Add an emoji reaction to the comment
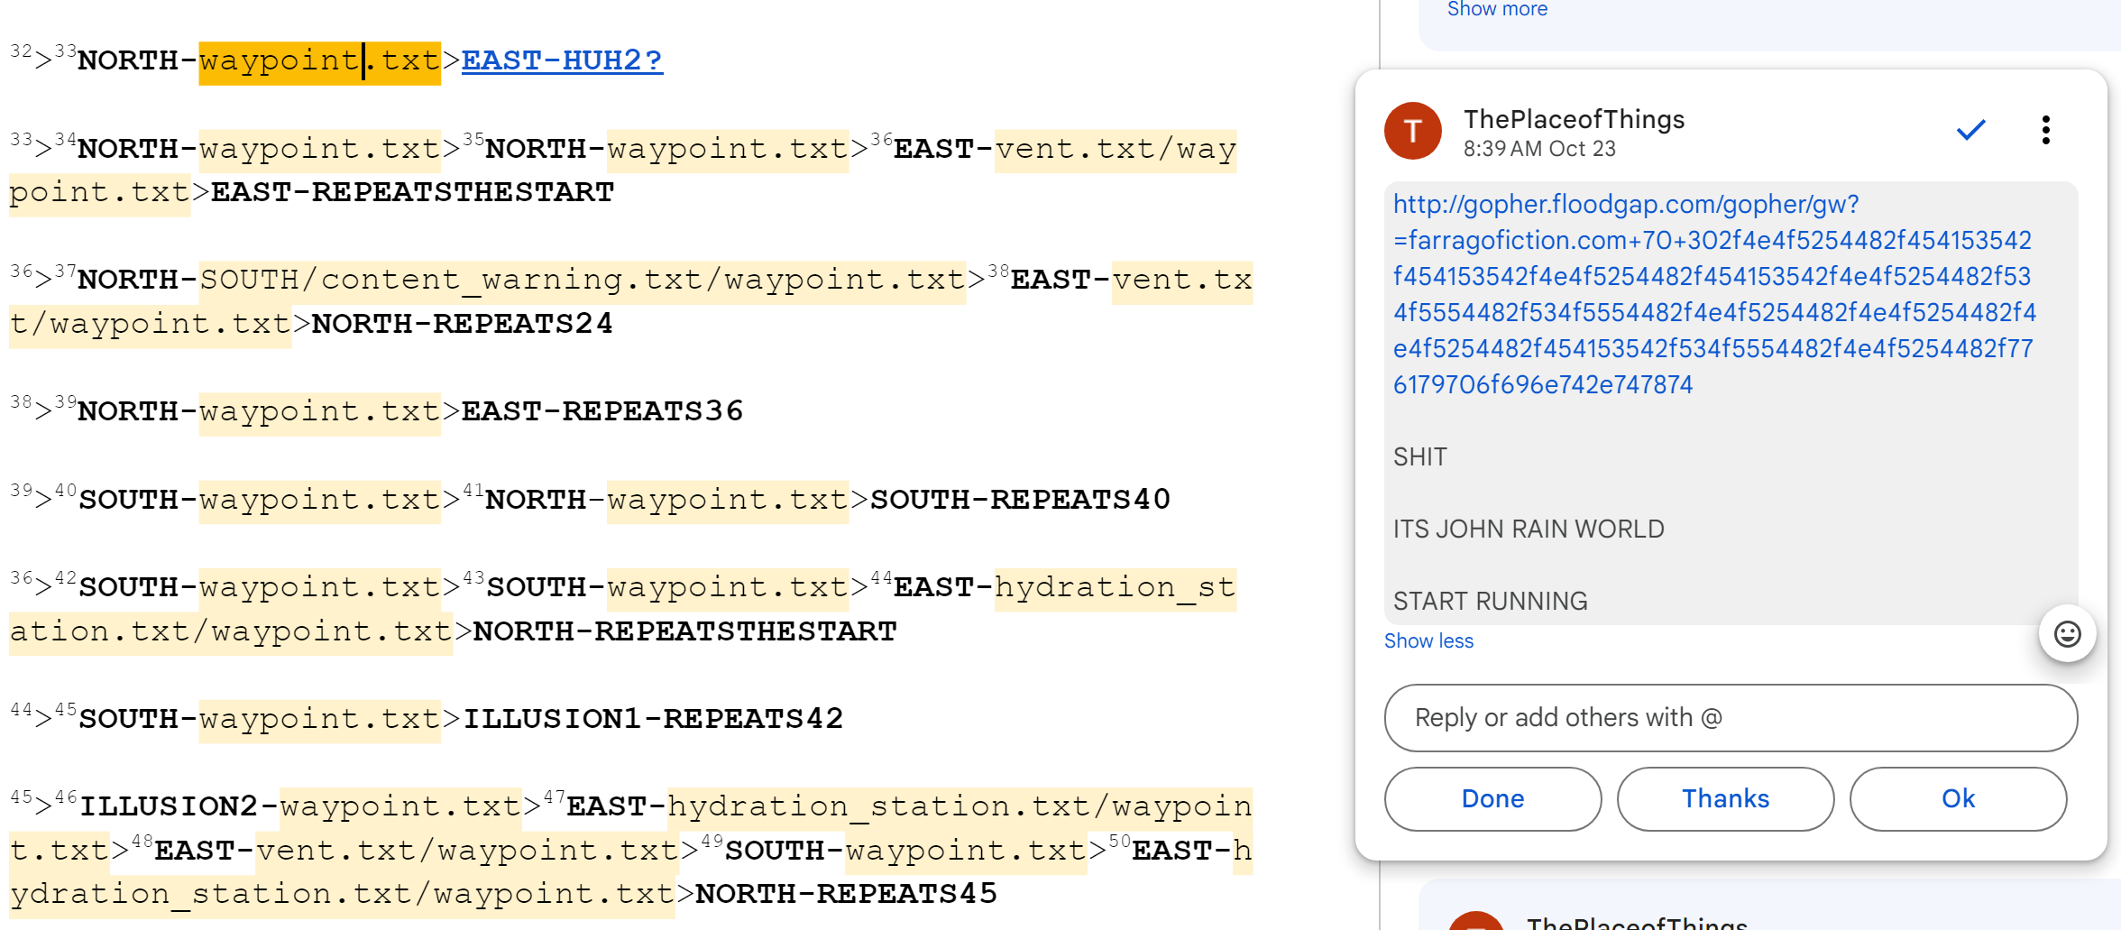Viewport: 2121px width, 930px height. [x=2067, y=634]
